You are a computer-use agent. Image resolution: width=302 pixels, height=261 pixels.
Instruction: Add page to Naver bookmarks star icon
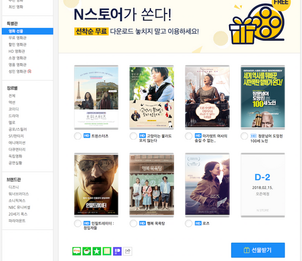coord(97,251)
